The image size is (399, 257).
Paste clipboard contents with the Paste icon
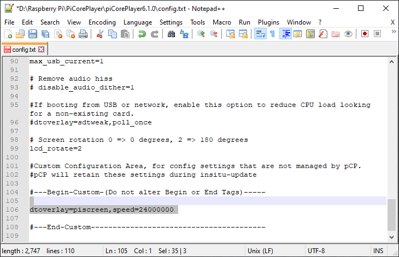(x=125, y=34)
